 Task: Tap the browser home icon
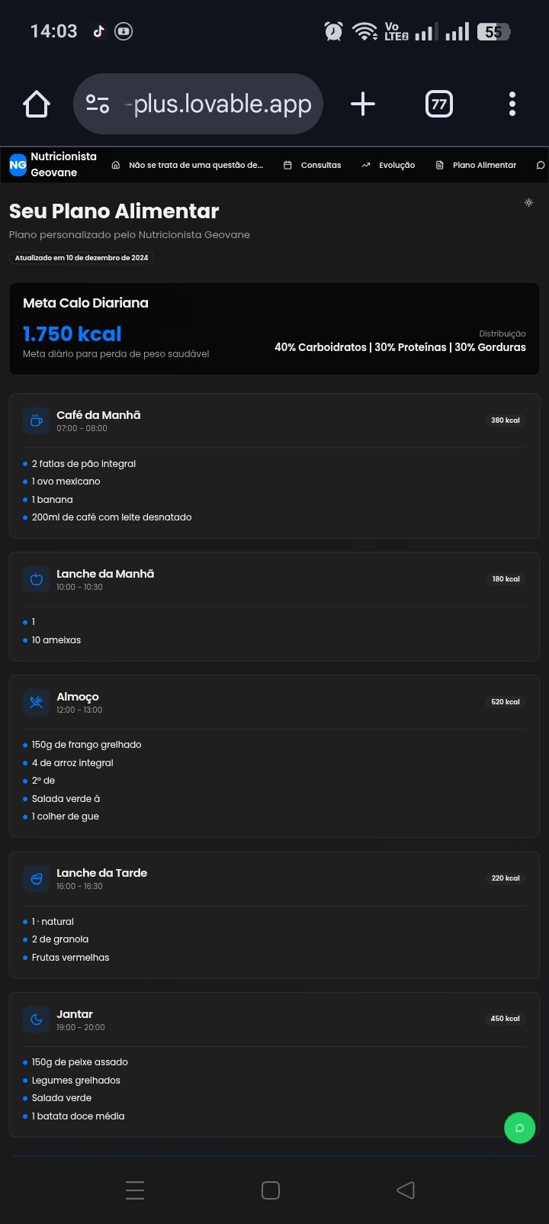[x=37, y=104]
